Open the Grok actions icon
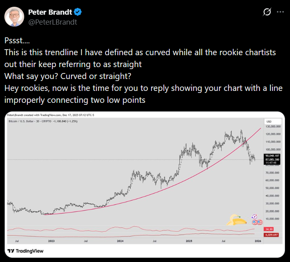This screenshot has height=262, width=290. click(267, 12)
